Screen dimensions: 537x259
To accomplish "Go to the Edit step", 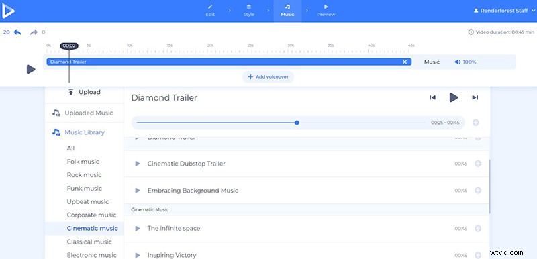I will (x=210, y=11).
